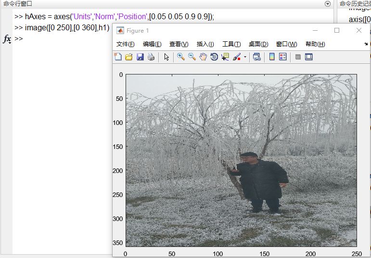Image resolution: width=371 pixels, height=258 pixels.
Task: Open the 查看(V) menu in Figure 1
Action: tap(179, 44)
